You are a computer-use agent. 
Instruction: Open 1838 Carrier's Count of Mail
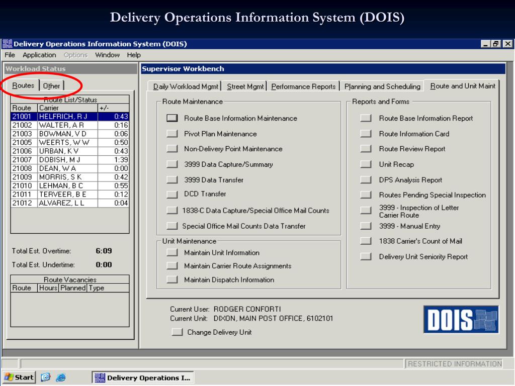(x=366, y=241)
